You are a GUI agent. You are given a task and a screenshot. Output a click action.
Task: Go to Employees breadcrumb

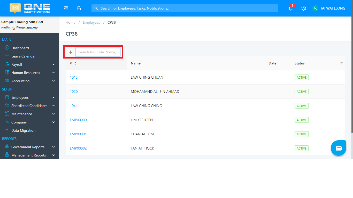pyautogui.click(x=91, y=22)
